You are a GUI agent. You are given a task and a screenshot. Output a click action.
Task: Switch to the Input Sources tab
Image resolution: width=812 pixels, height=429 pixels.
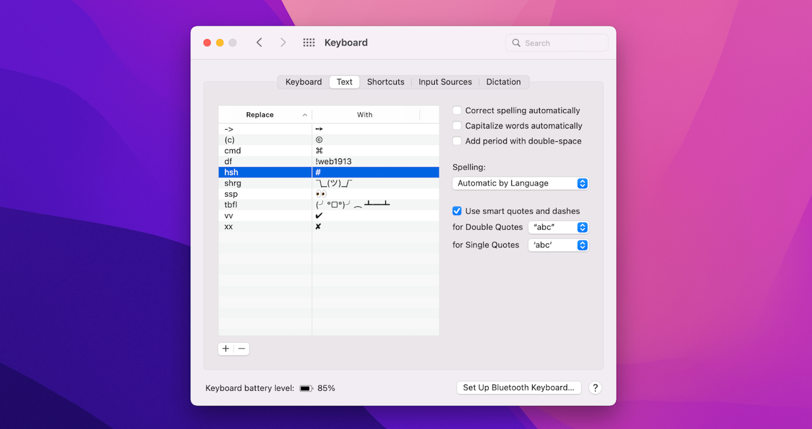pyautogui.click(x=445, y=81)
